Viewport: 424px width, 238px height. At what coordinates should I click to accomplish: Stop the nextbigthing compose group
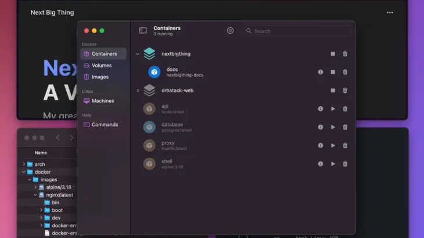pos(333,54)
